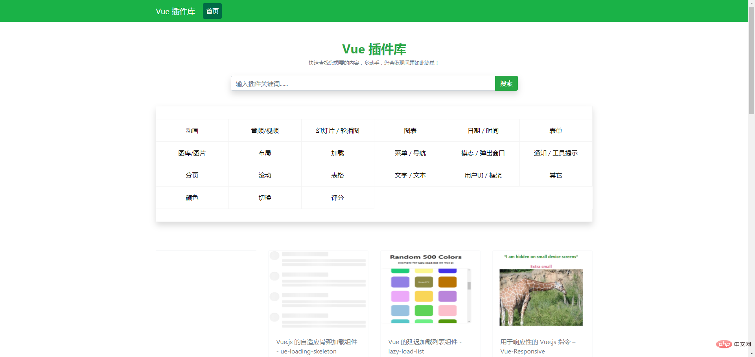Click the Vue 插件库 brand in the navbar
This screenshot has height=357, width=755.
pyautogui.click(x=175, y=11)
